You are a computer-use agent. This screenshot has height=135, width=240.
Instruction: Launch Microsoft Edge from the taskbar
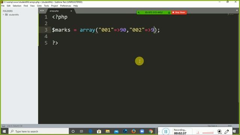tap(91, 131)
